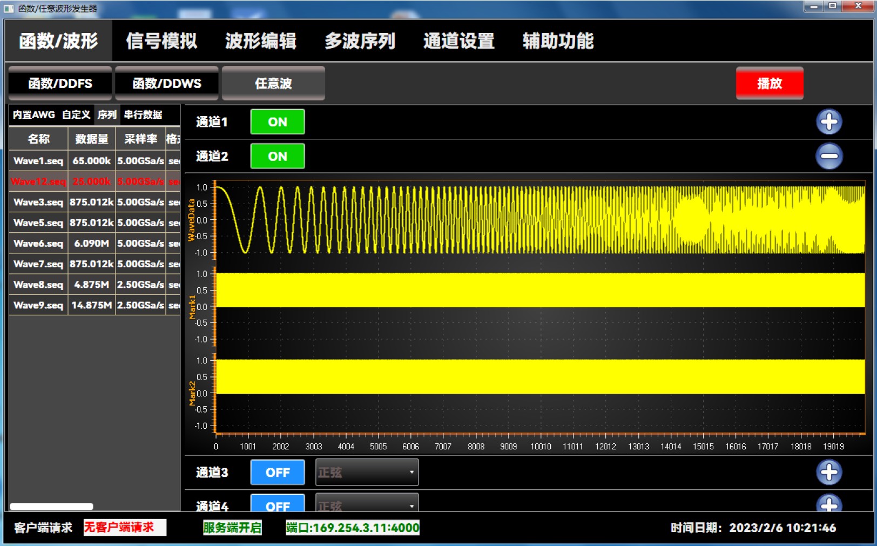Turn off the 通道1 ON switch
Screen dimensions: 877x546
[x=277, y=122]
